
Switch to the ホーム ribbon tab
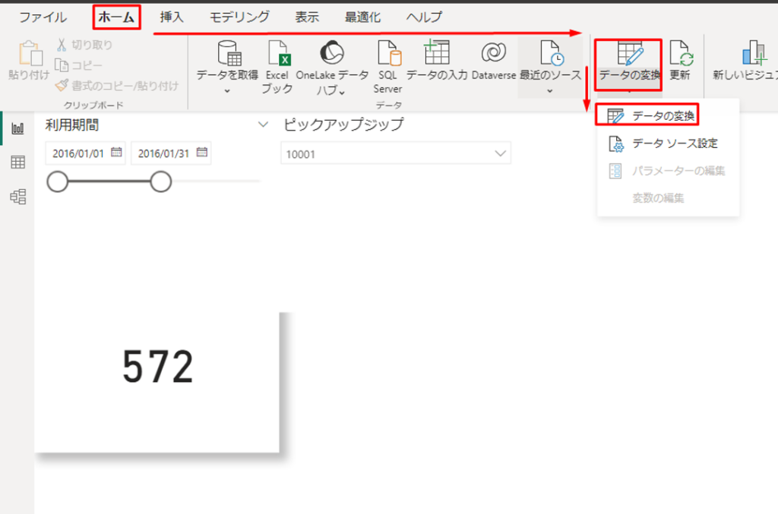116,17
